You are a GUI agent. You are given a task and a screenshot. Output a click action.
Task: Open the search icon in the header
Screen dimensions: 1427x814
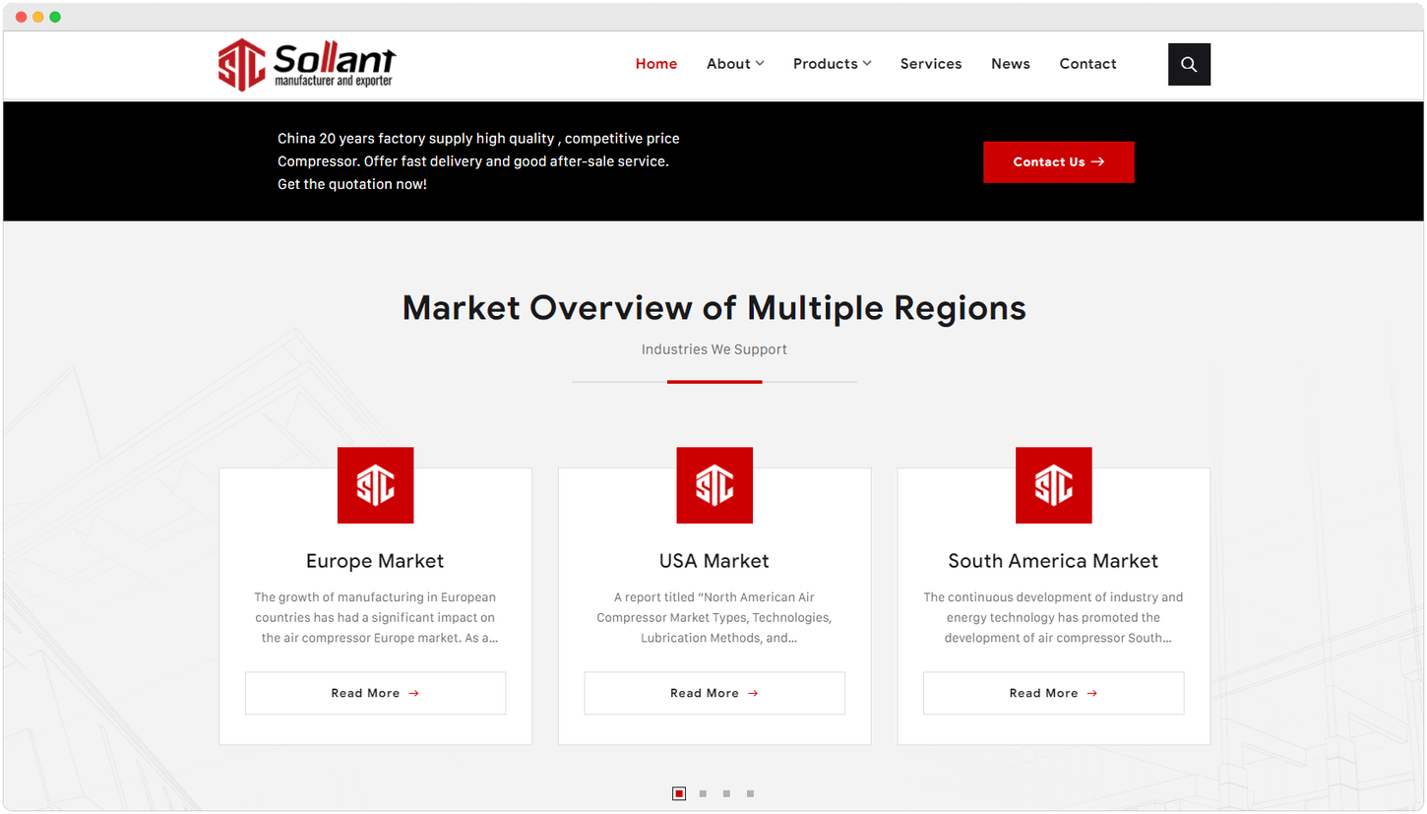[x=1189, y=64]
